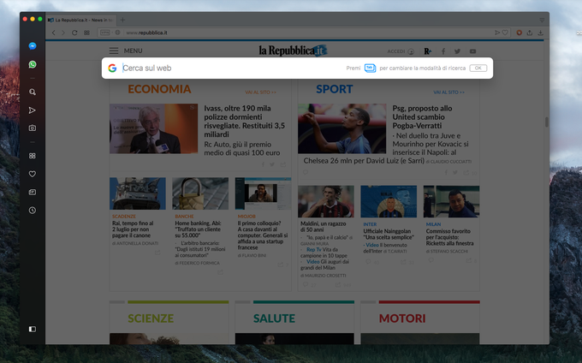
Task: Open Speed Dial from the toolbar
Action: 86,33
